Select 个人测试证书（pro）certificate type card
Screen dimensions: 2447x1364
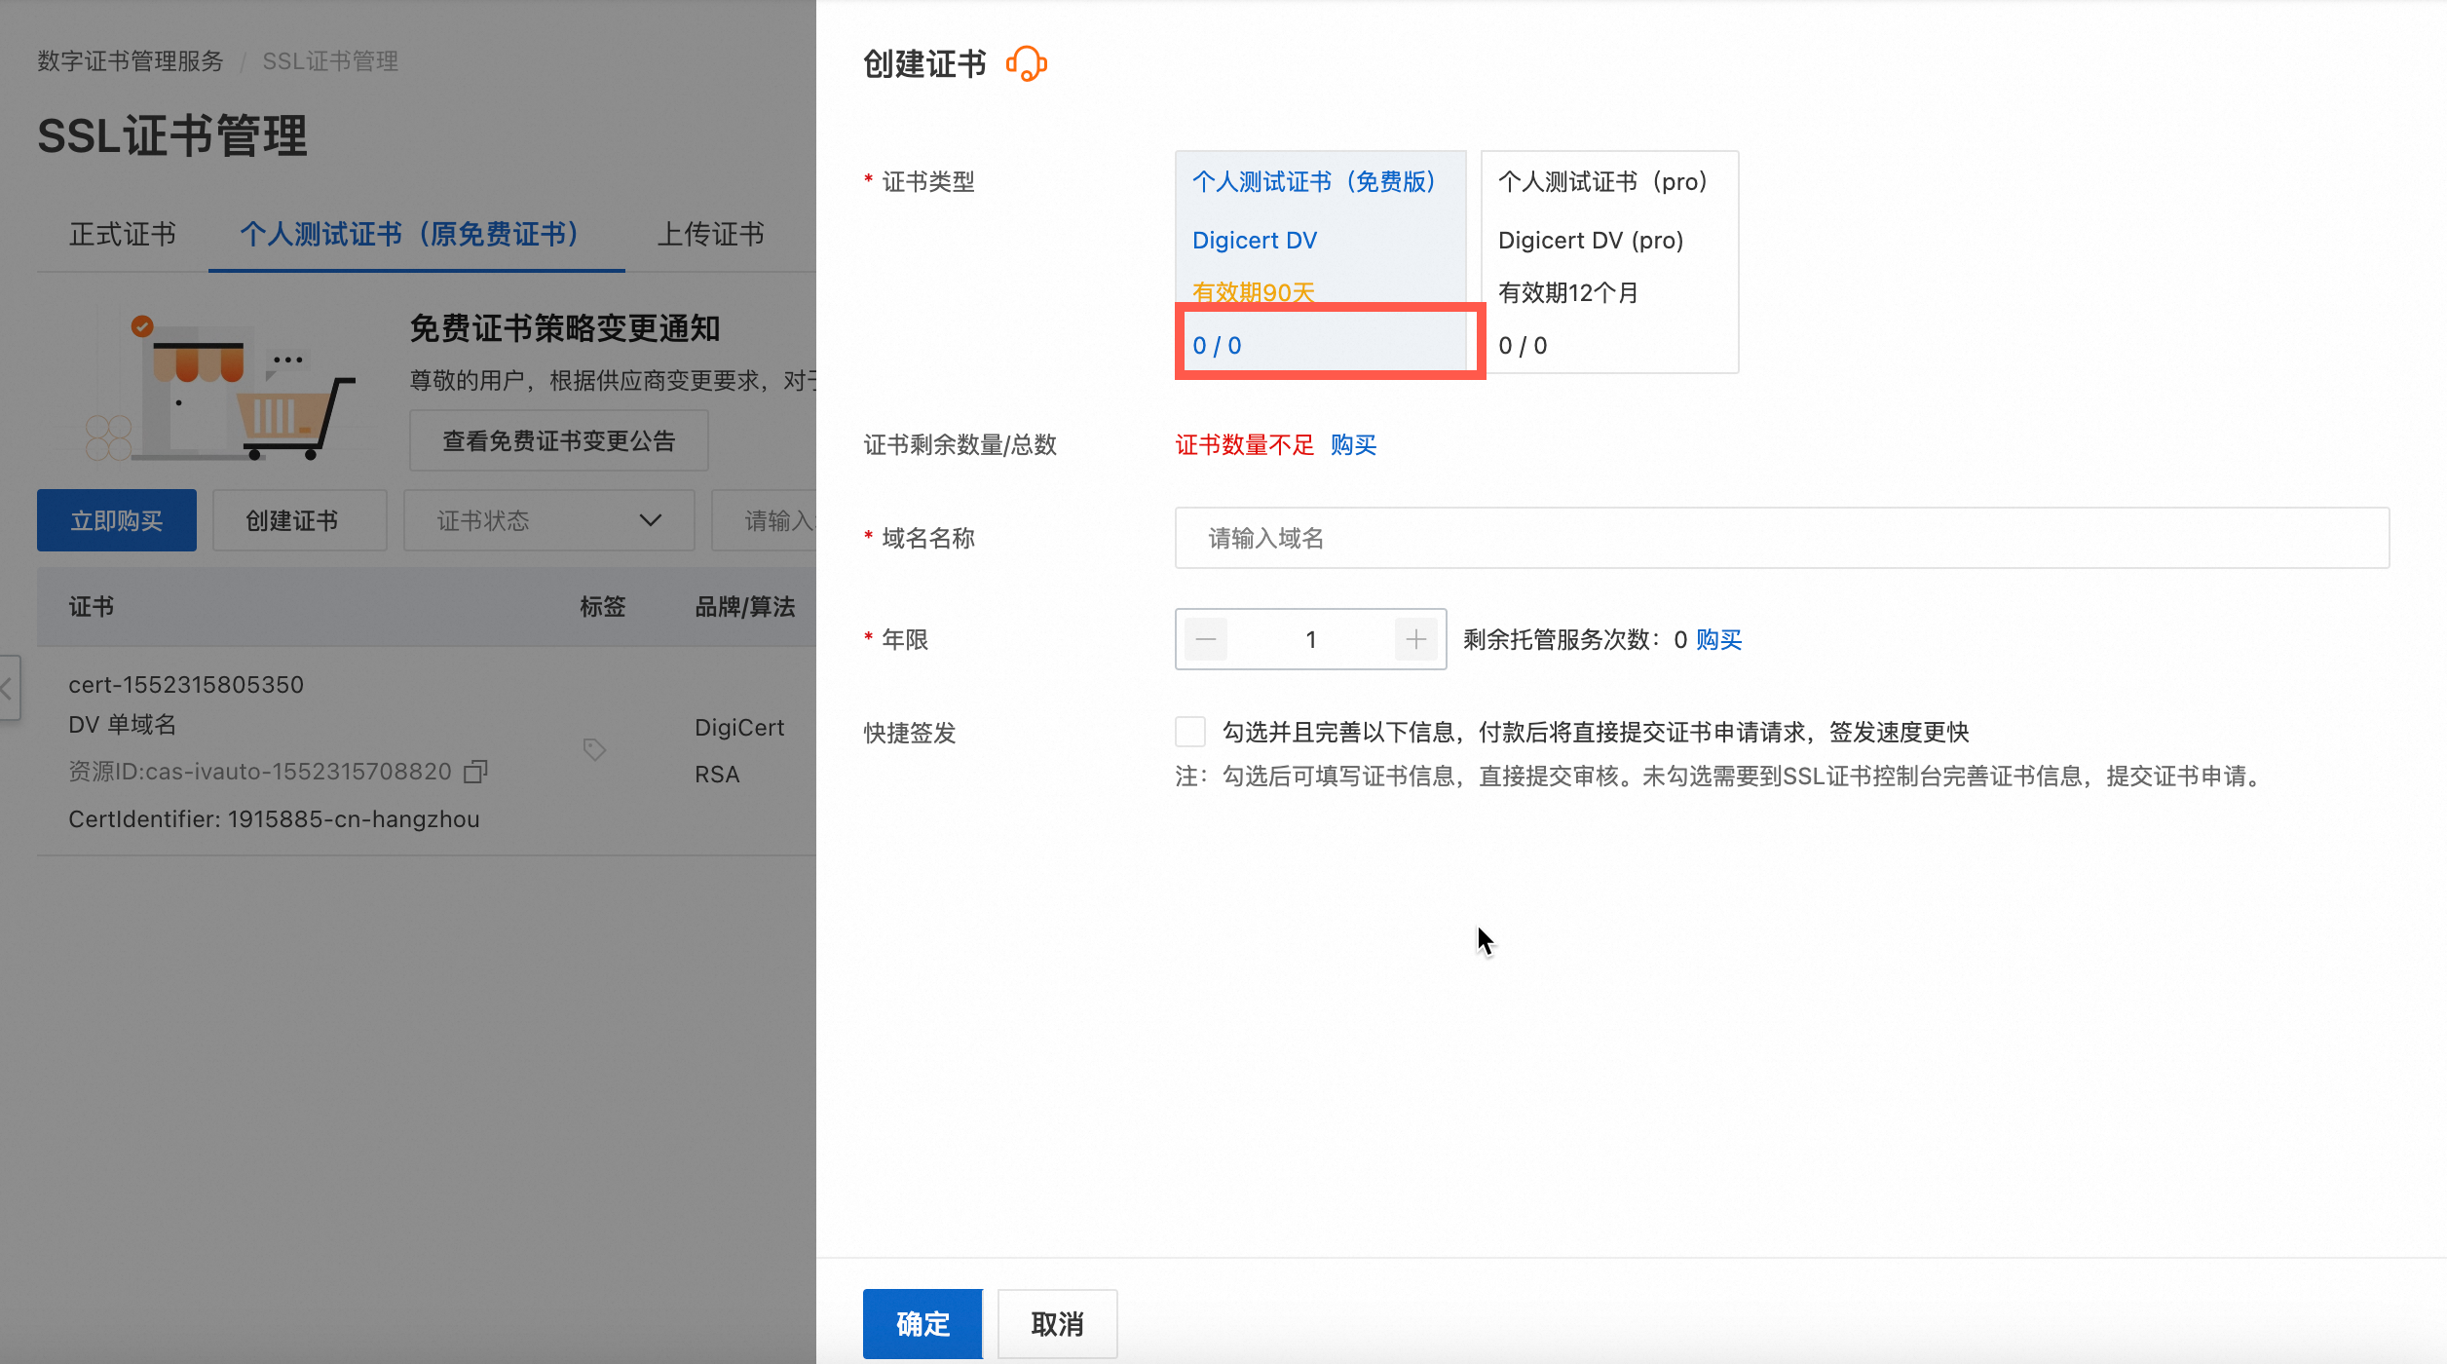click(1609, 262)
